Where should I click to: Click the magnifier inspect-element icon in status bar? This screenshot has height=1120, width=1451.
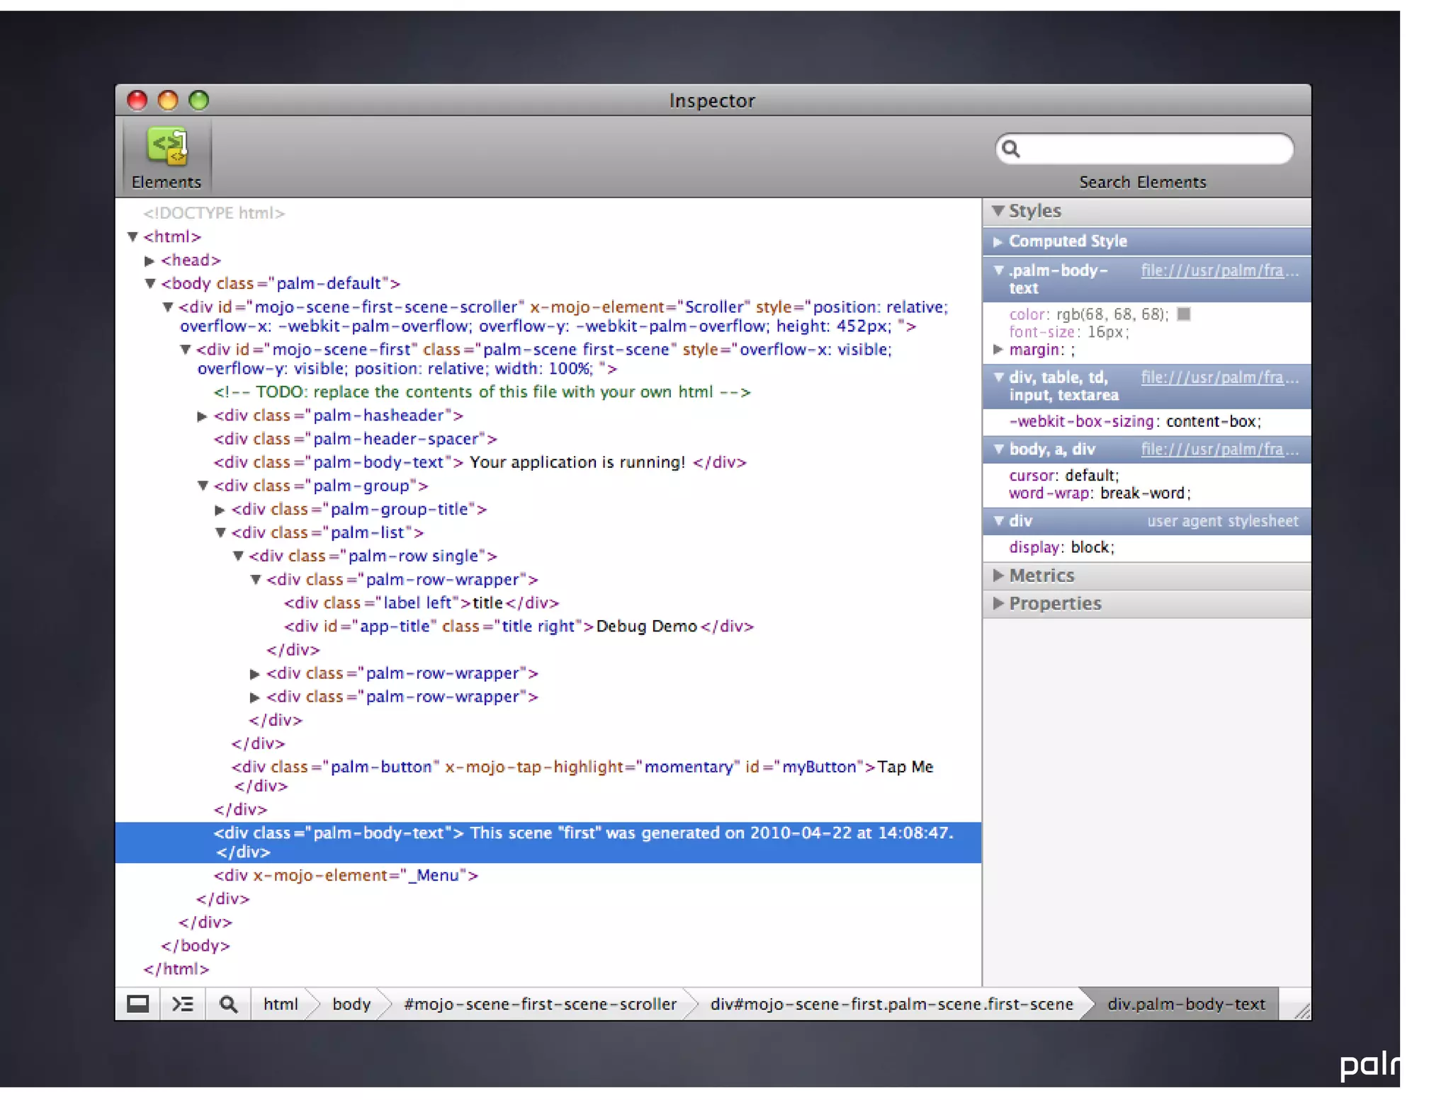click(228, 1003)
